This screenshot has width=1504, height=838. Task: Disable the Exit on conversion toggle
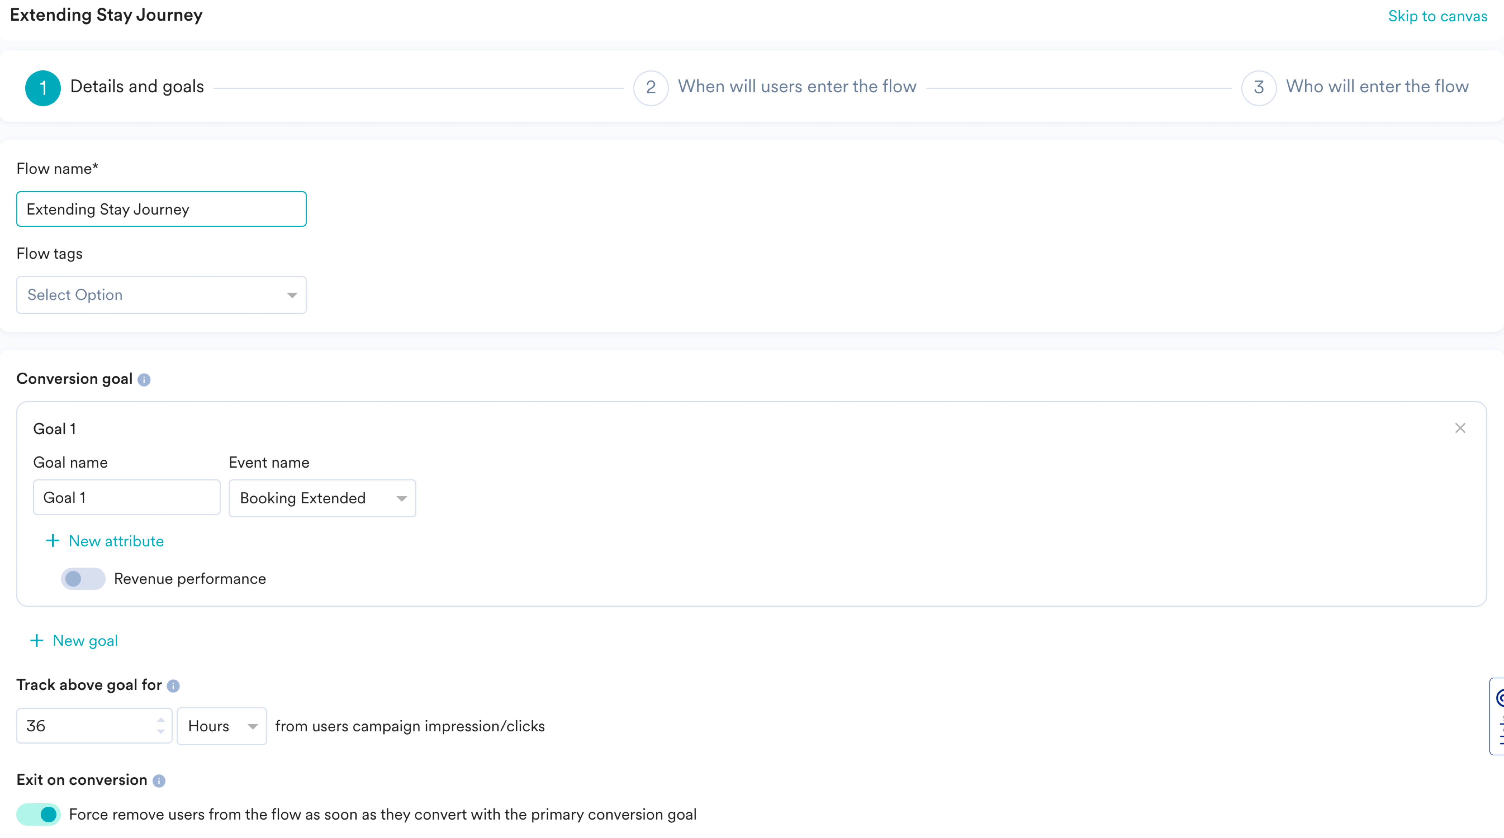pyautogui.click(x=39, y=814)
